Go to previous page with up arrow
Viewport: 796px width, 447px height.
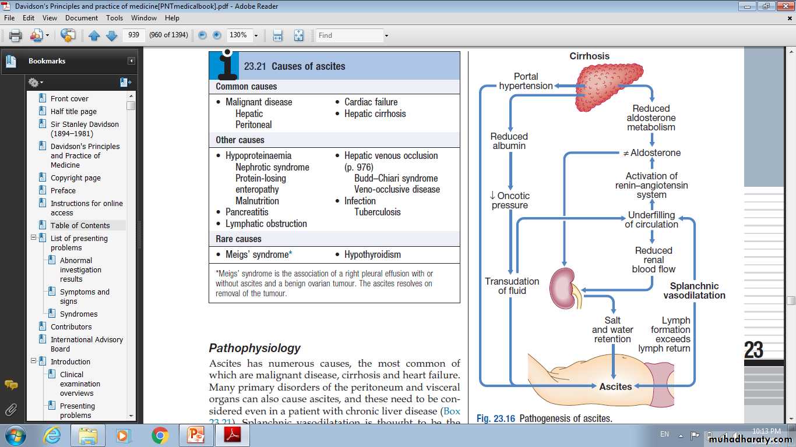point(94,36)
